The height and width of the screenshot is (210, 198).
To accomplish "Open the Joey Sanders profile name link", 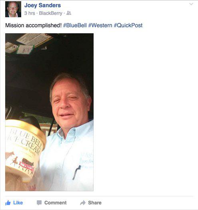I will click(42, 5).
